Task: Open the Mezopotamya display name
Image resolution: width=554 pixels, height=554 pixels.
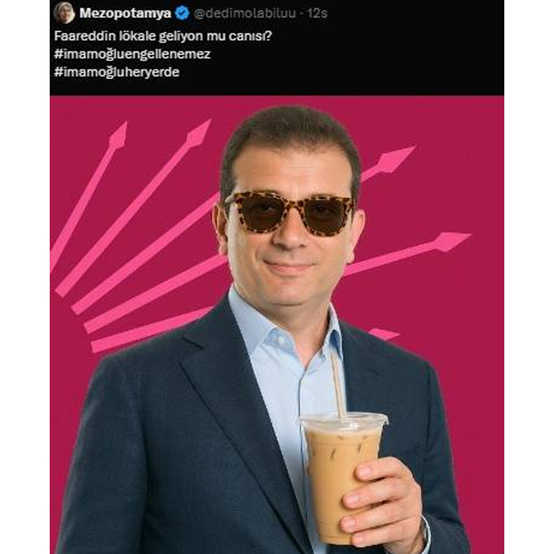Action: [125, 13]
